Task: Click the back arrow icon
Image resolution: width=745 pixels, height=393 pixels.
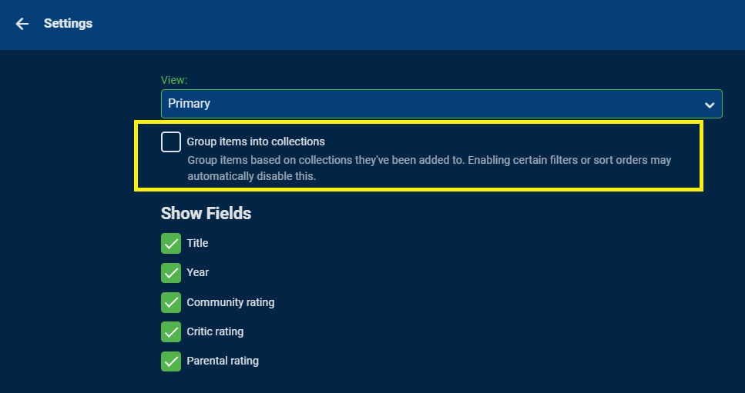Action: tap(22, 24)
